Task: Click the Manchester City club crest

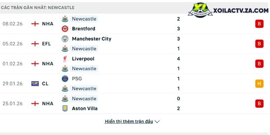Action: [65, 39]
